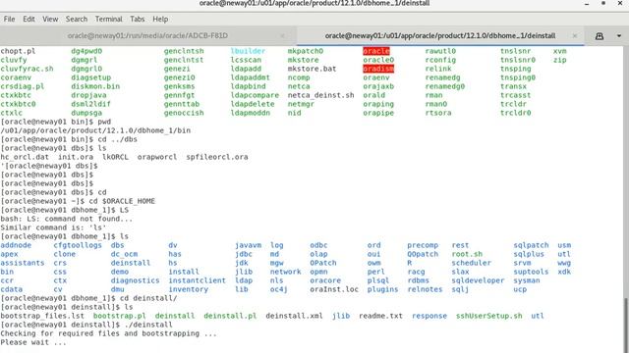The width and height of the screenshot is (629, 353).
Task: Click 'init.ora' file name
Action: pyautogui.click(x=76, y=157)
